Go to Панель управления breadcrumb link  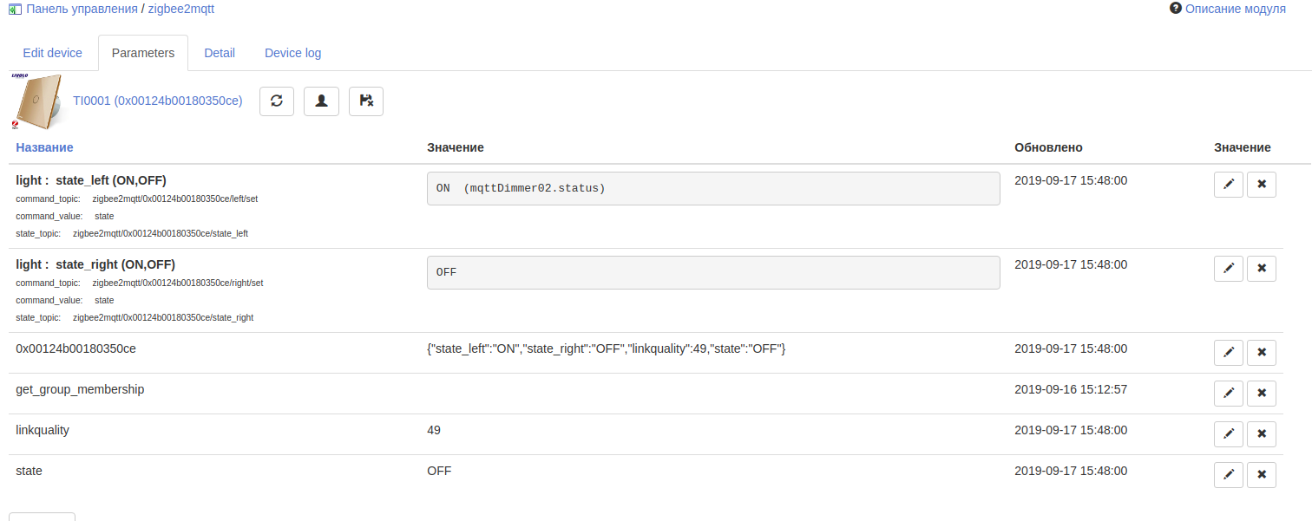pos(82,9)
